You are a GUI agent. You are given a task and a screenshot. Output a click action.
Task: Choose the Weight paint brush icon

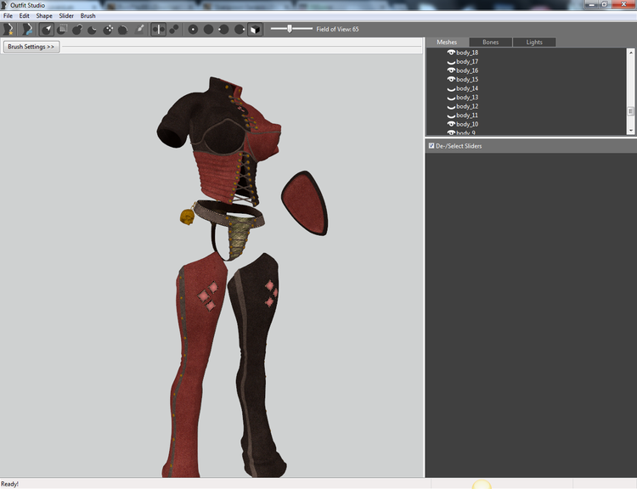click(139, 29)
